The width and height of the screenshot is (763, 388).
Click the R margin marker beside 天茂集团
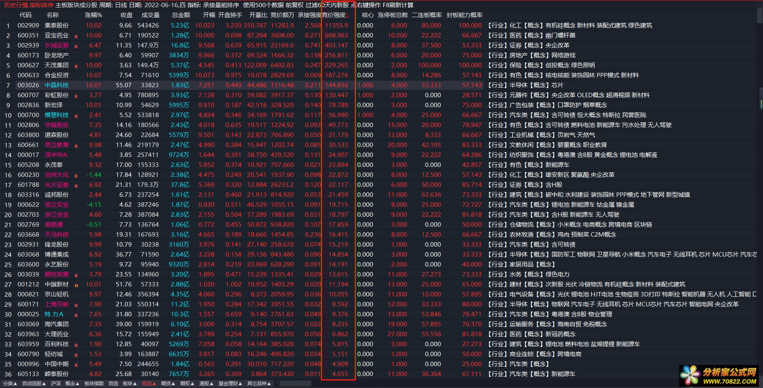[x=76, y=67]
